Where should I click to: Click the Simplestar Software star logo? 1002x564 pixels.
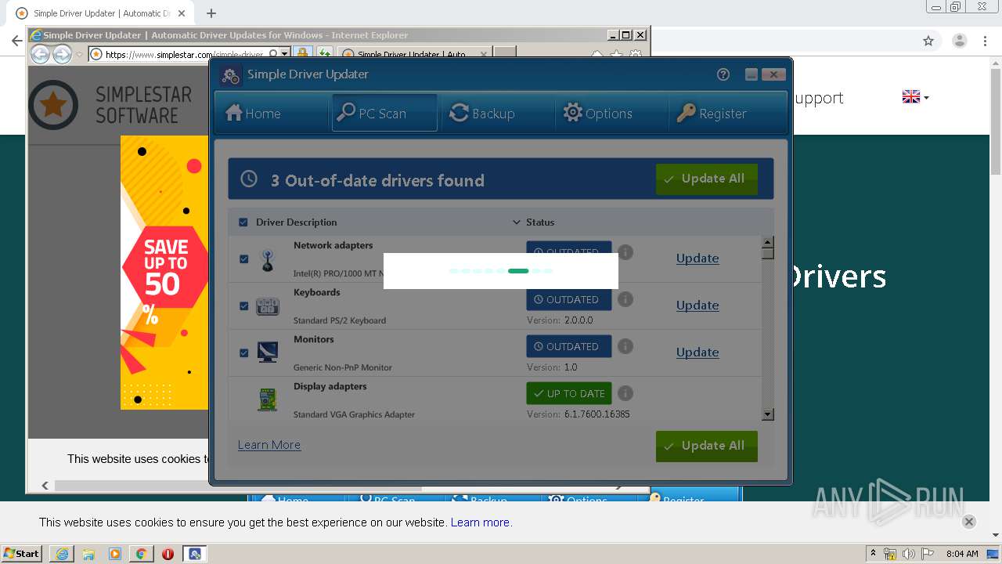(53, 104)
